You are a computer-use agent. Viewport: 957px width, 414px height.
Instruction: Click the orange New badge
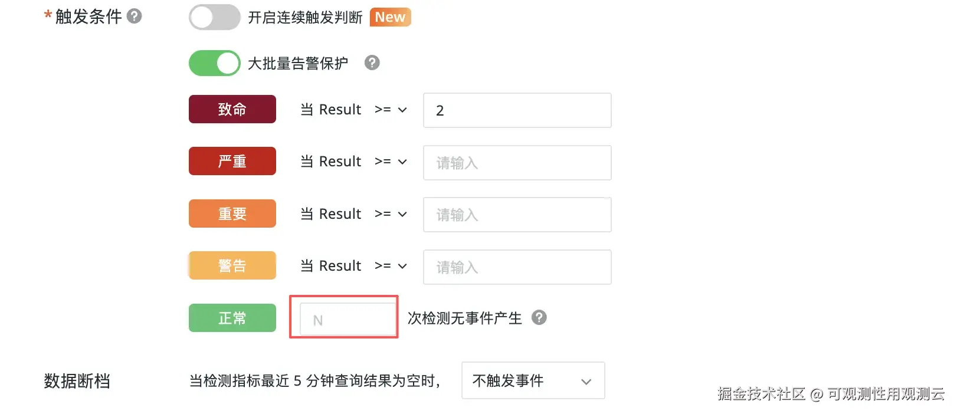pos(390,17)
